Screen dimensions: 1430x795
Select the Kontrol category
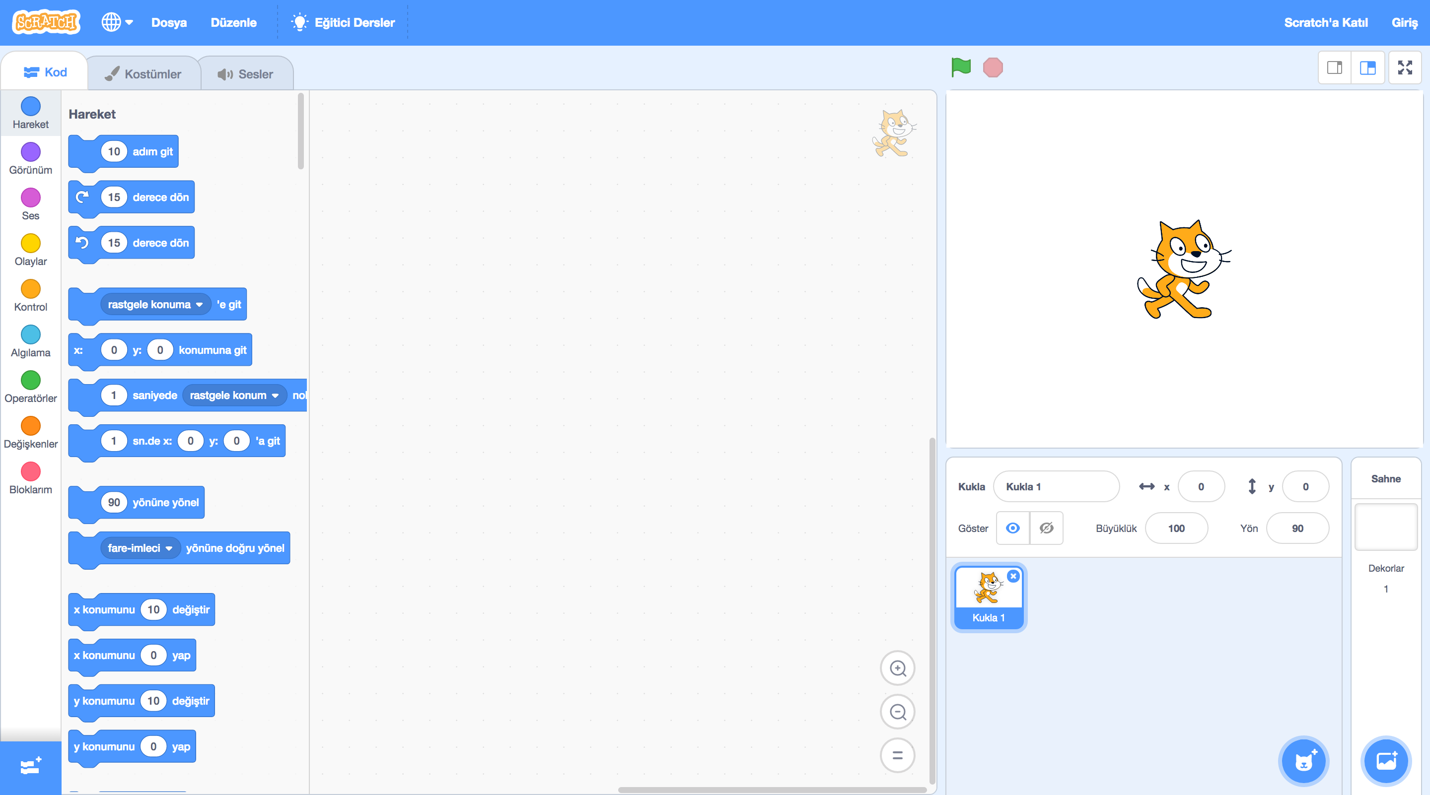pyautogui.click(x=30, y=295)
